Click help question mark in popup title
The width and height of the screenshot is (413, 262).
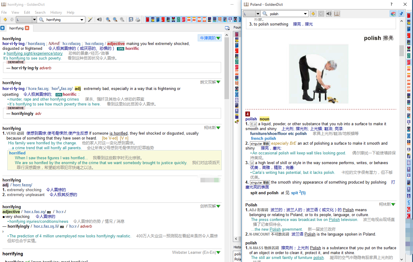[x=391, y=4]
